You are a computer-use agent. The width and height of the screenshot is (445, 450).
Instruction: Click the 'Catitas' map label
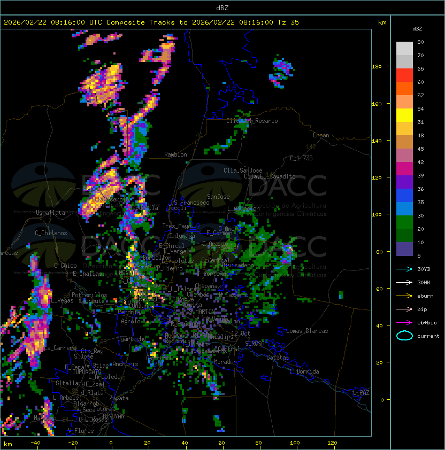[278, 358]
